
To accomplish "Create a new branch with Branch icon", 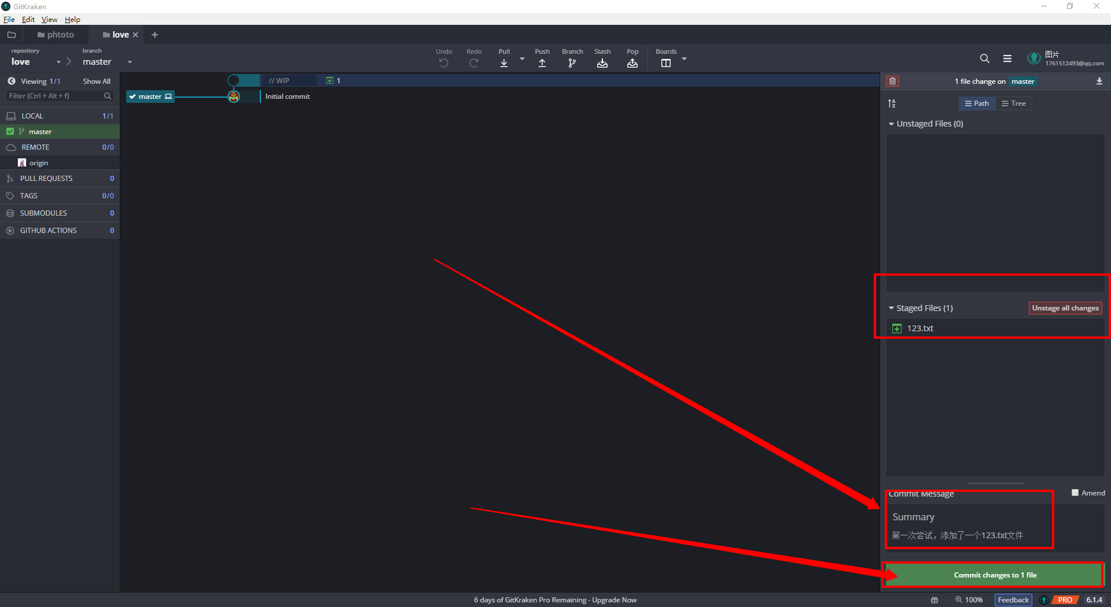I will tap(572, 62).
